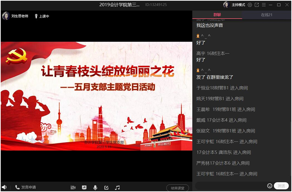The width and height of the screenshot is (292, 192).
Task: Click 严秀林17会计本6 进入房间 entry
Action: click(223, 163)
